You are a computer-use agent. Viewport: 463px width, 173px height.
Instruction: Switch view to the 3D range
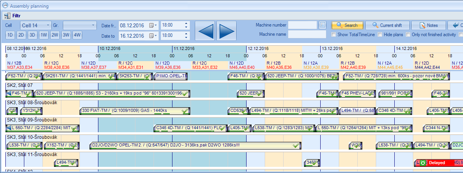point(32,35)
